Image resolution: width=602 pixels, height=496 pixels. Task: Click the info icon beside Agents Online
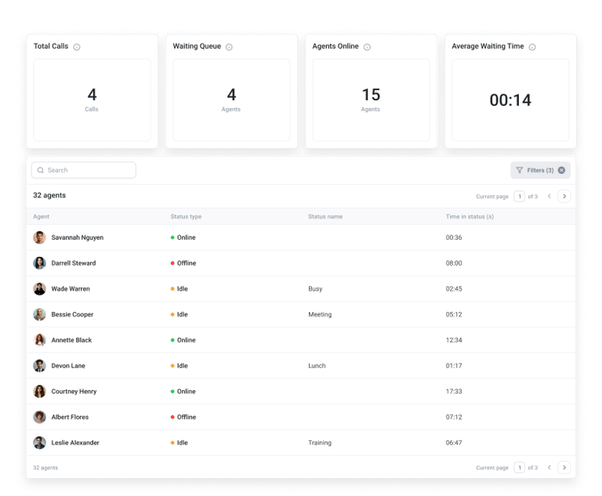coord(367,47)
